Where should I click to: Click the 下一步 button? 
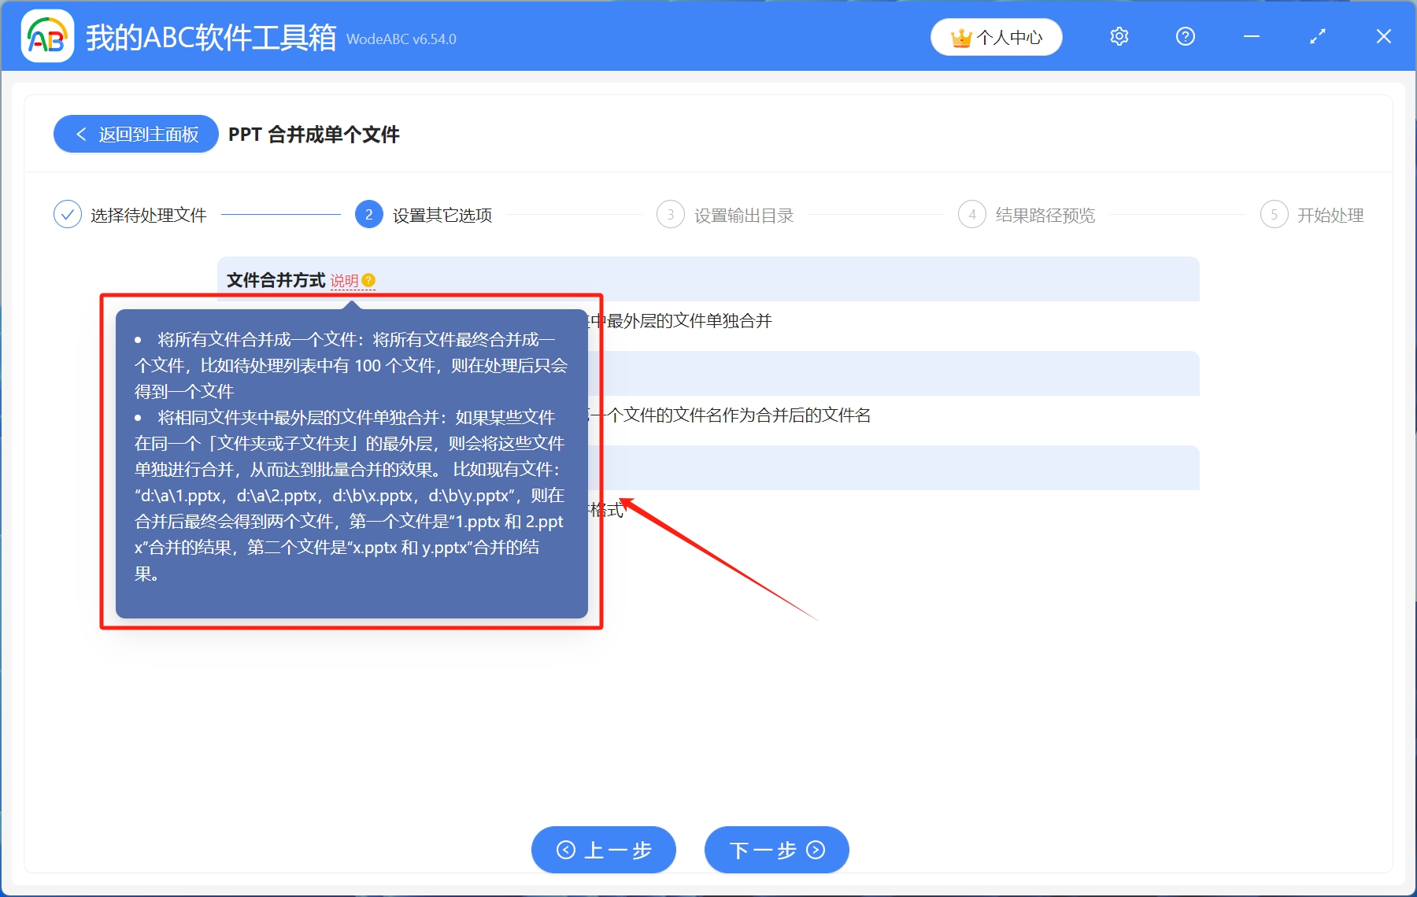click(775, 851)
